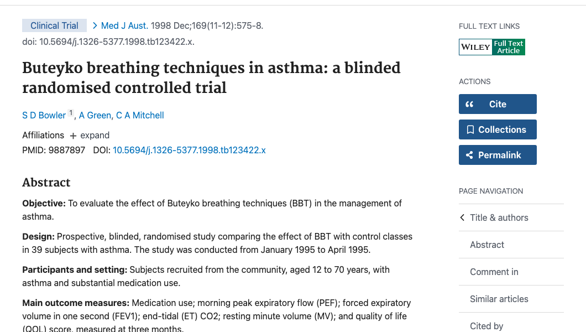Select author A Green
The image size is (586, 332).
pos(95,115)
